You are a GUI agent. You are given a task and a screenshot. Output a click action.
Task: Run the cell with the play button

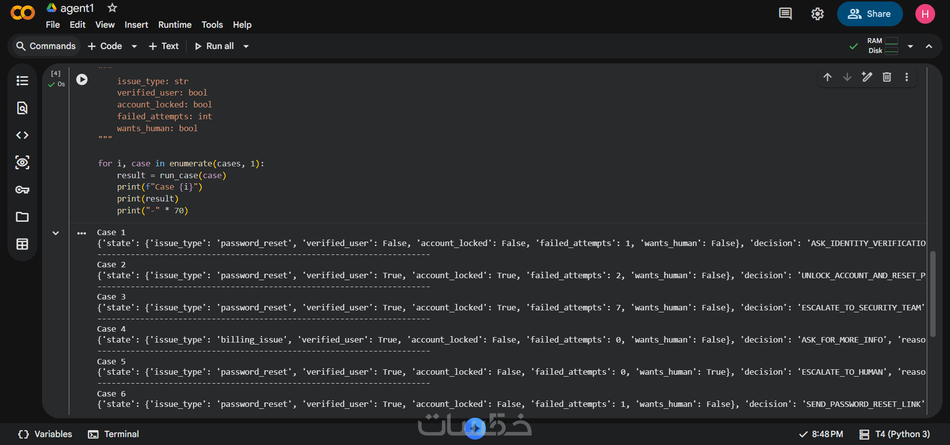(82, 79)
